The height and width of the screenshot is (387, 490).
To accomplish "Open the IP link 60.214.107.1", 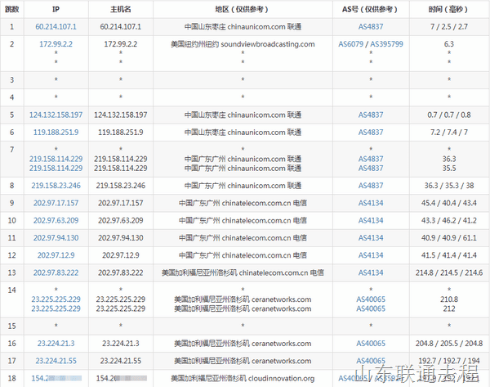I will tap(56, 27).
